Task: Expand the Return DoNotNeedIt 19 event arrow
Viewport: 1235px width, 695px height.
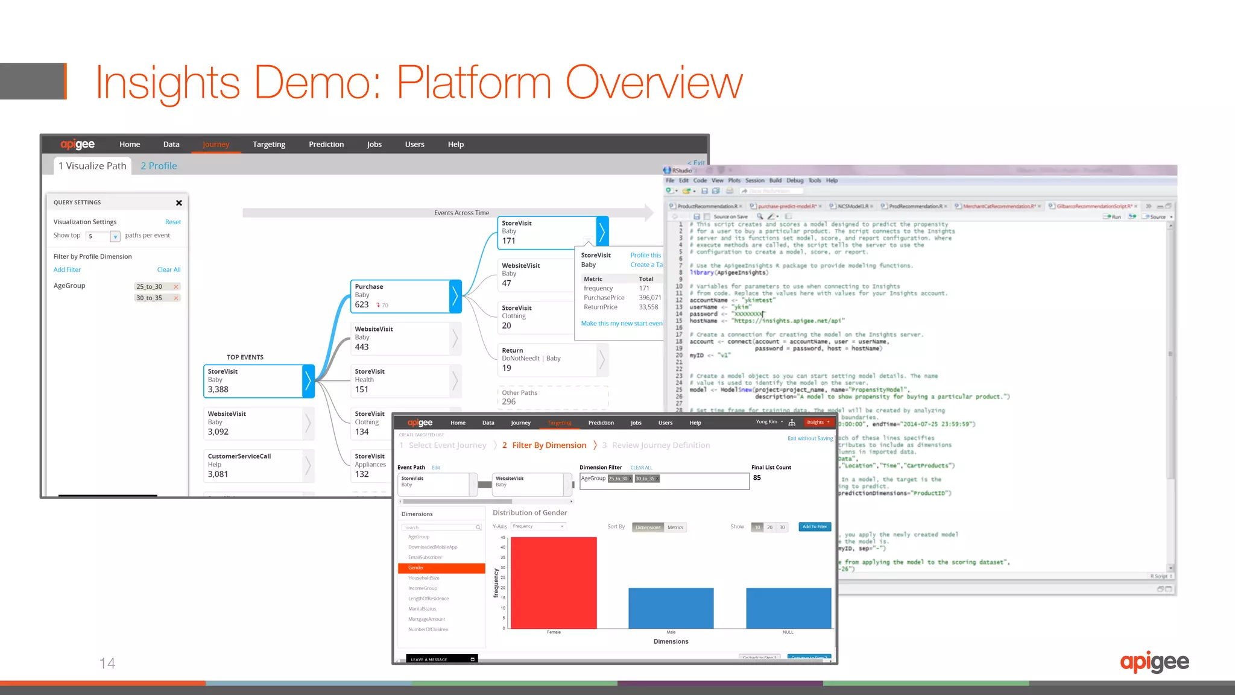Action: pos(602,359)
